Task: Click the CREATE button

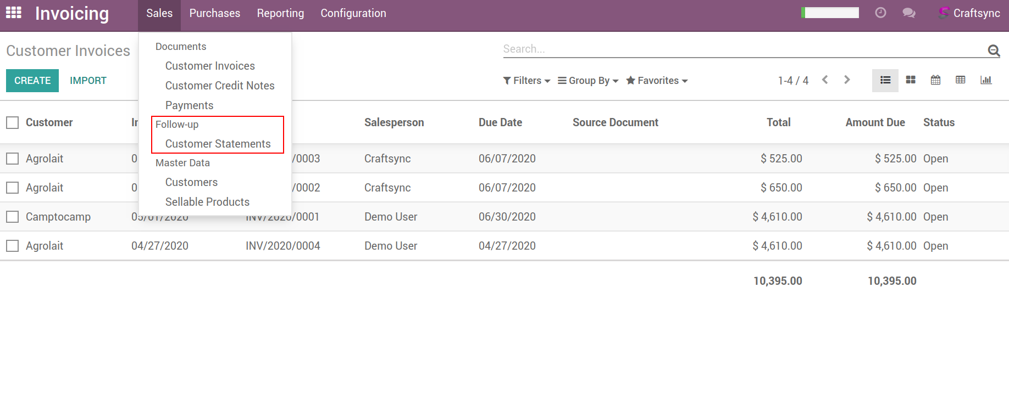Action: tap(32, 81)
